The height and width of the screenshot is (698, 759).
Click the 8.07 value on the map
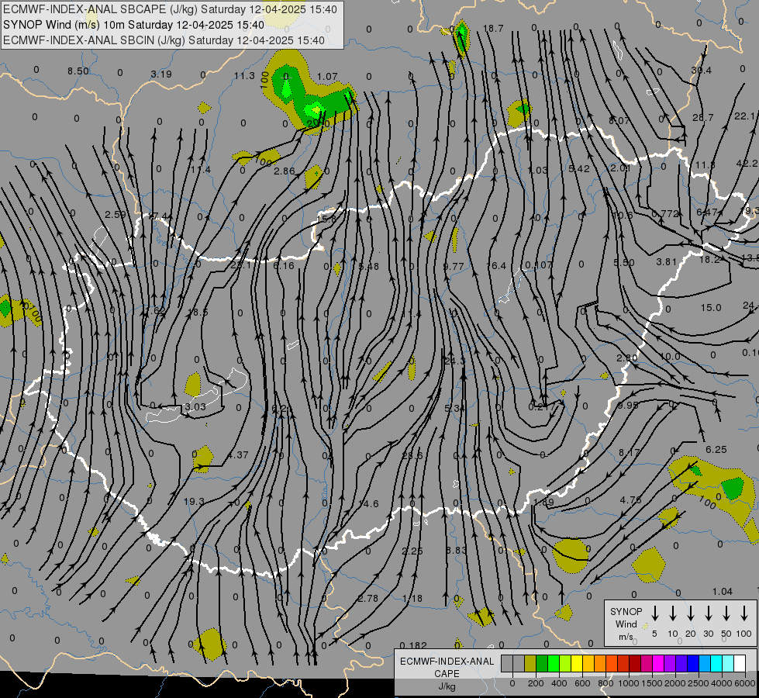pos(619,121)
